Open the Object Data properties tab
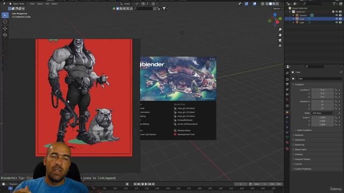 point(287,138)
